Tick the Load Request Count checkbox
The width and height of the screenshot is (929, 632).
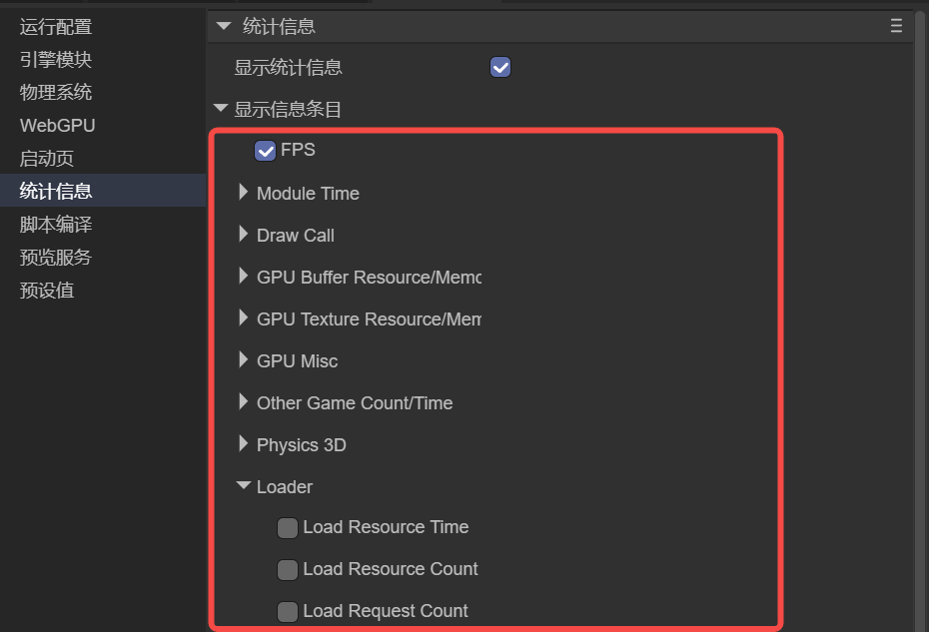pyautogui.click(x=288, y=612)
